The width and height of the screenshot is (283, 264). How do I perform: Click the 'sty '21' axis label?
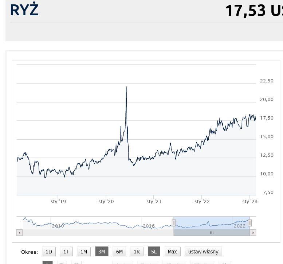[x=153, y=201]
